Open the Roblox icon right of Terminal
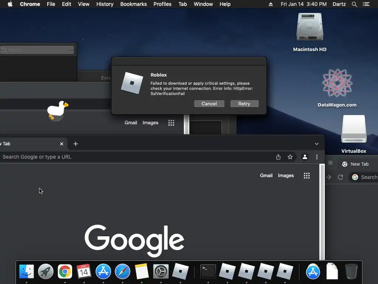The width and height of the screenshot is (378, 284). click(x=227, y=271)
